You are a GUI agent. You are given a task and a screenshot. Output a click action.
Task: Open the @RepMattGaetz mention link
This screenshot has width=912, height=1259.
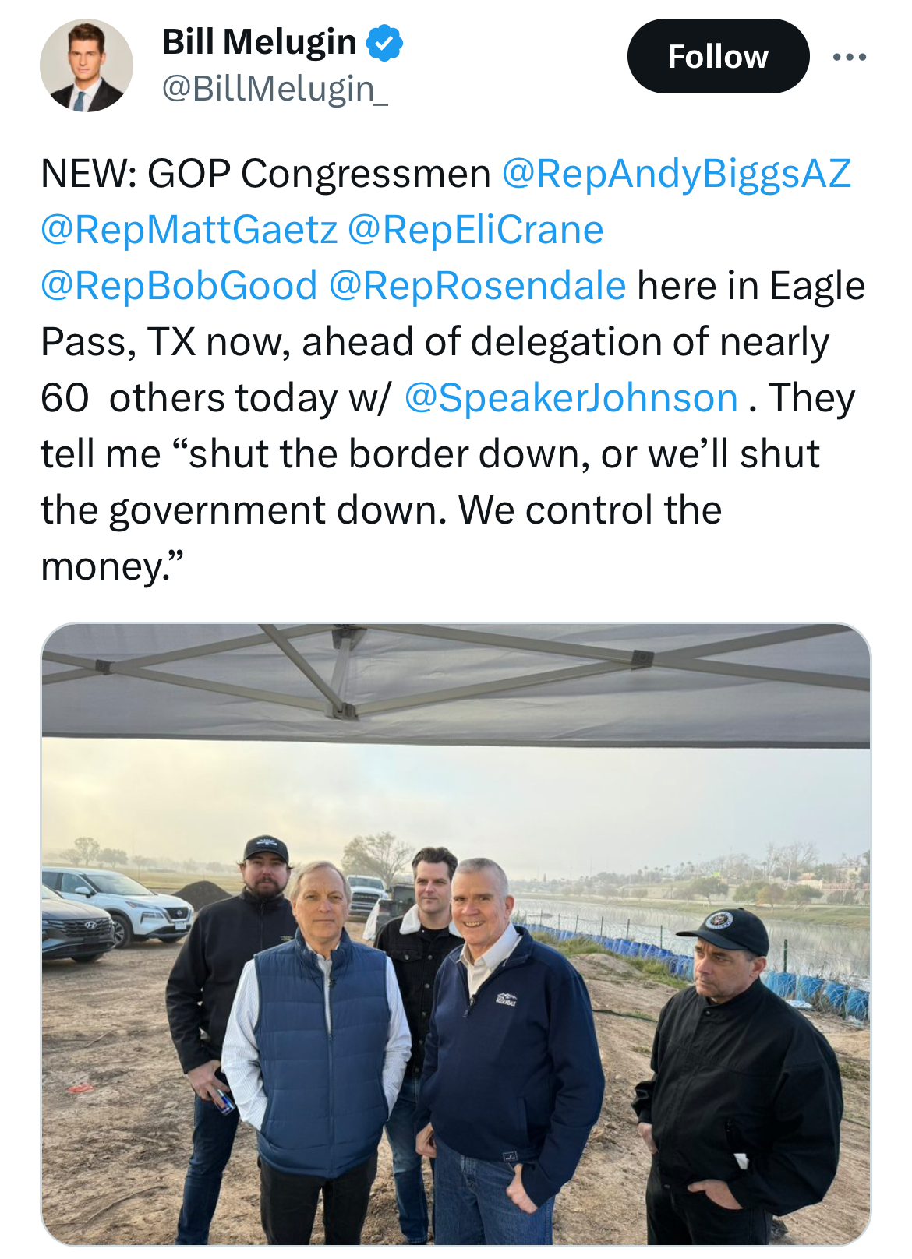(189, 229)
